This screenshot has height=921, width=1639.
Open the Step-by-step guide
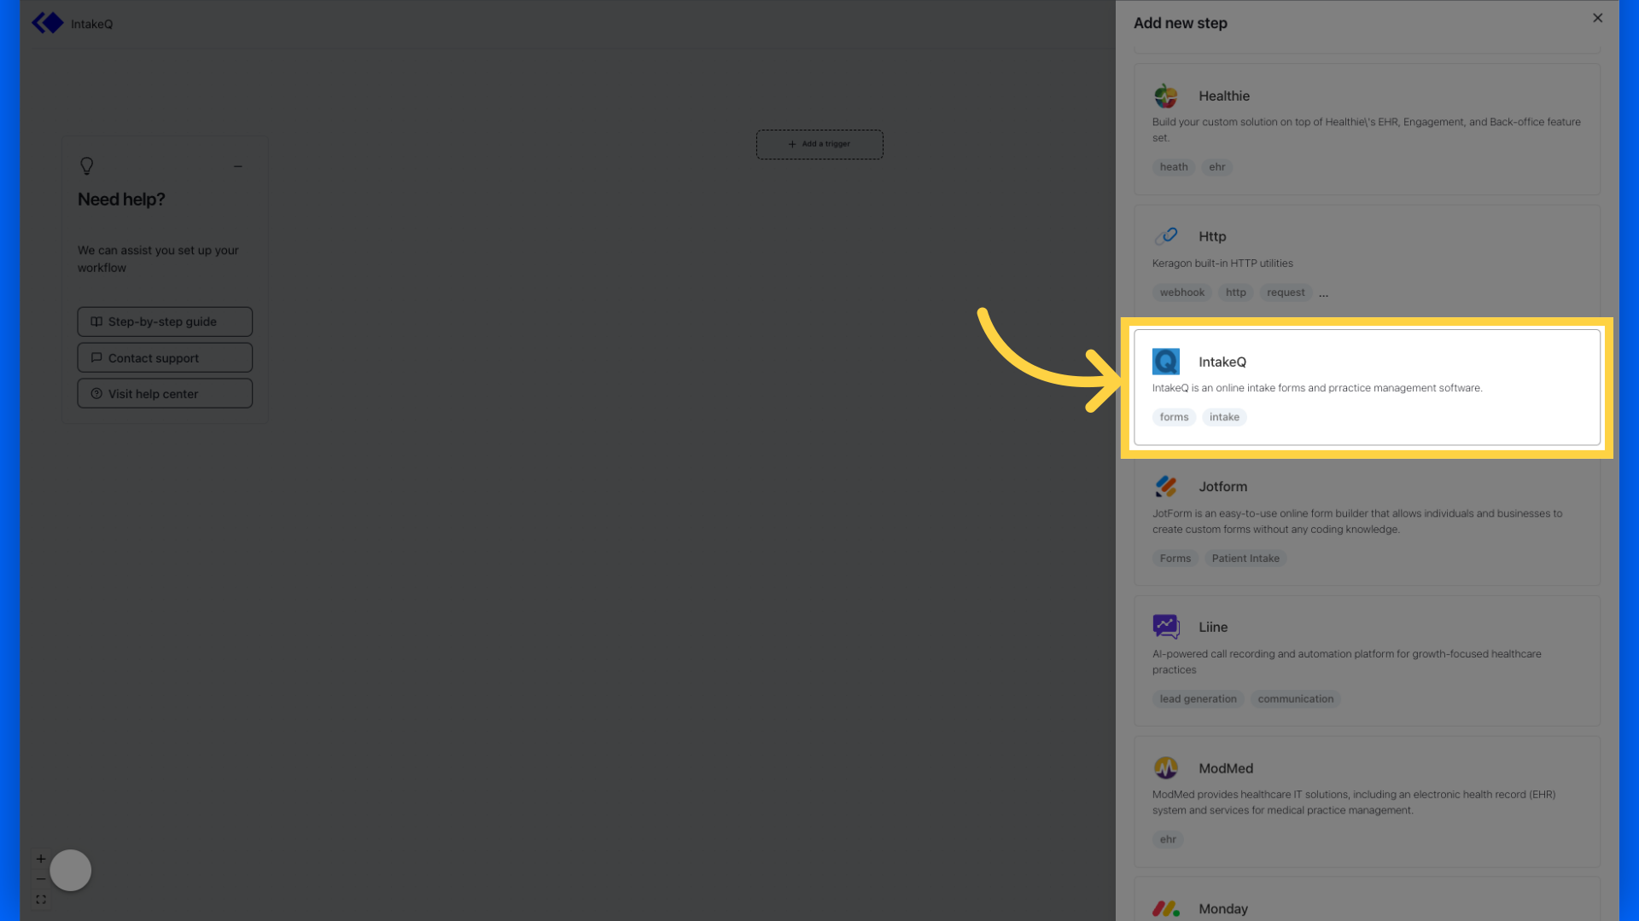click(165, 321)
